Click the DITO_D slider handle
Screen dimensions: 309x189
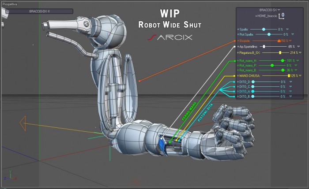[253, 82]
